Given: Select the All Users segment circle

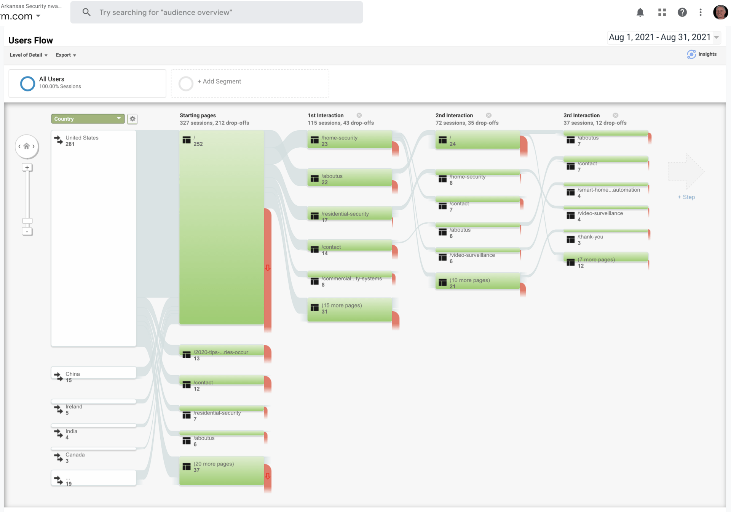Looking at the screenshot, I should click(27, 83).
